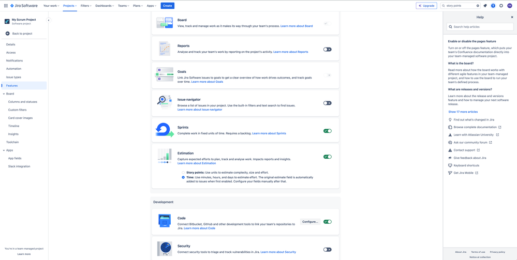Disable the Estimation toggle

(328, 157)
